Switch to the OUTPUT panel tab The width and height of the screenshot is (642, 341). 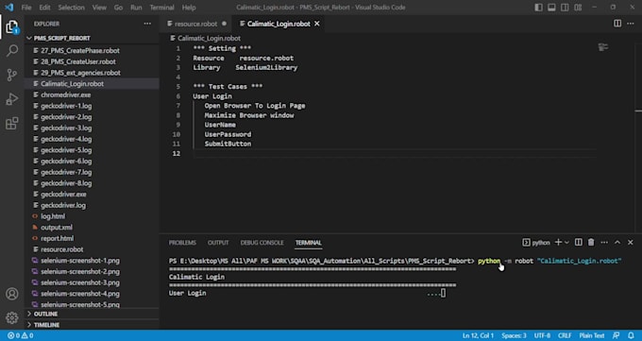(x=218, y=243)
